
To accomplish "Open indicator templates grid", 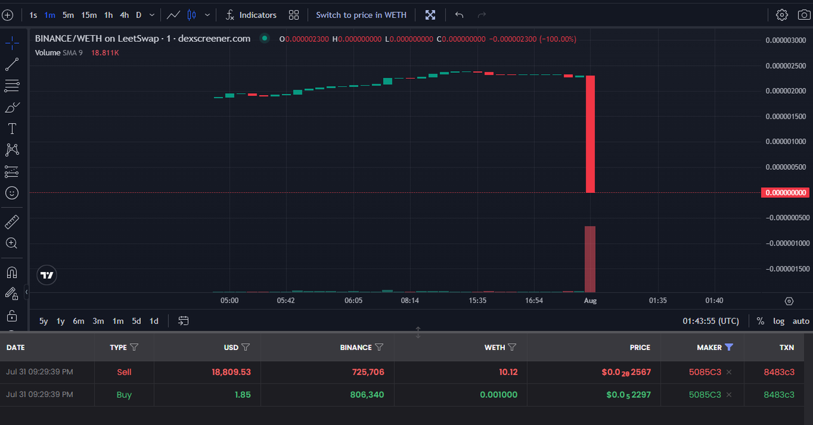I will click(x=293, y=15).
